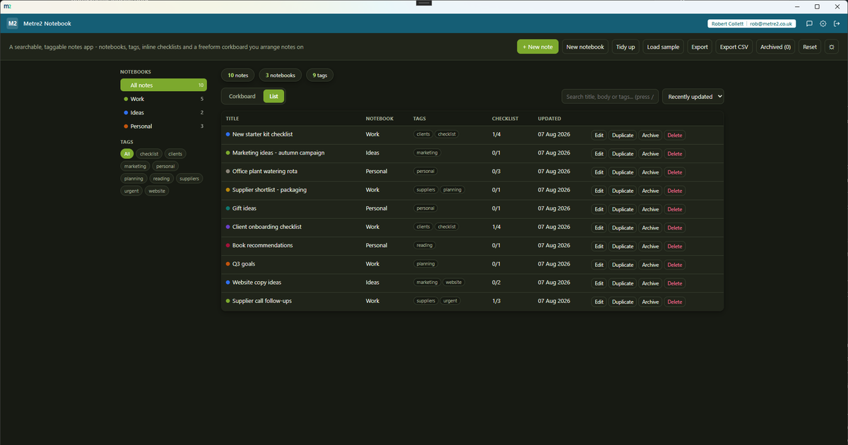
Task: Delete the Supplier shortlist - packaging note
Action: click(675, 191)
